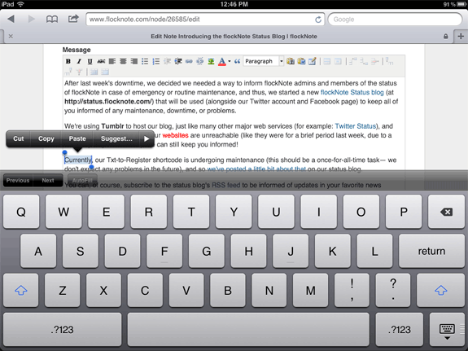This screenshot has height=351, width=468.
Task: Choose Copy from selection menu
Action: (x=46, y=138)
